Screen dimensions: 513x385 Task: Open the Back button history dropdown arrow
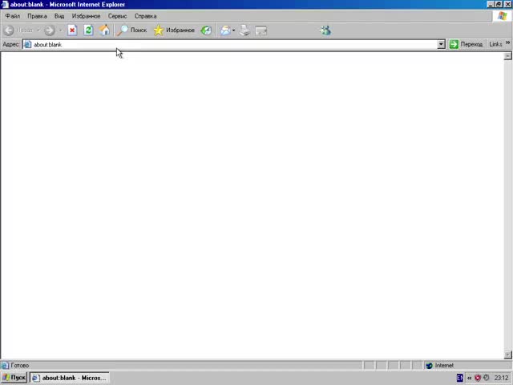(x=38, y=30)
